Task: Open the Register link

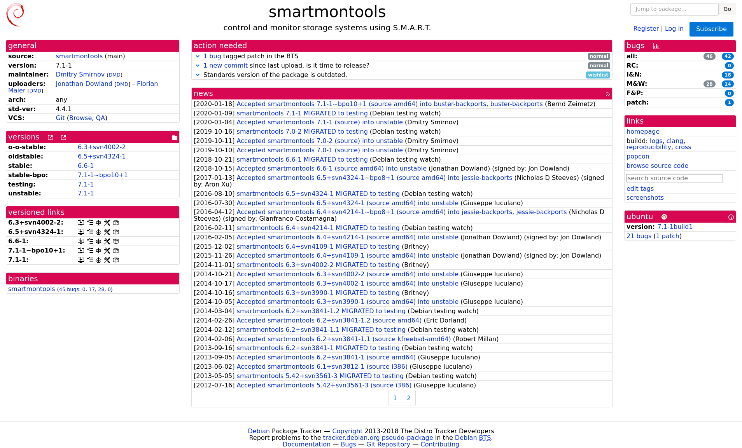Action: click(x=646, y=29)
